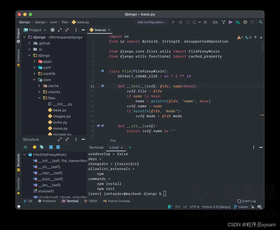Open __init__.py in project tree
Image resolution: width=280 pixels, height=230 pixels.
[60, 104]
